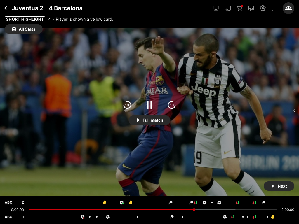Open player settings gear
Viewport: 299px width, 224px height.
coord(263,8)
